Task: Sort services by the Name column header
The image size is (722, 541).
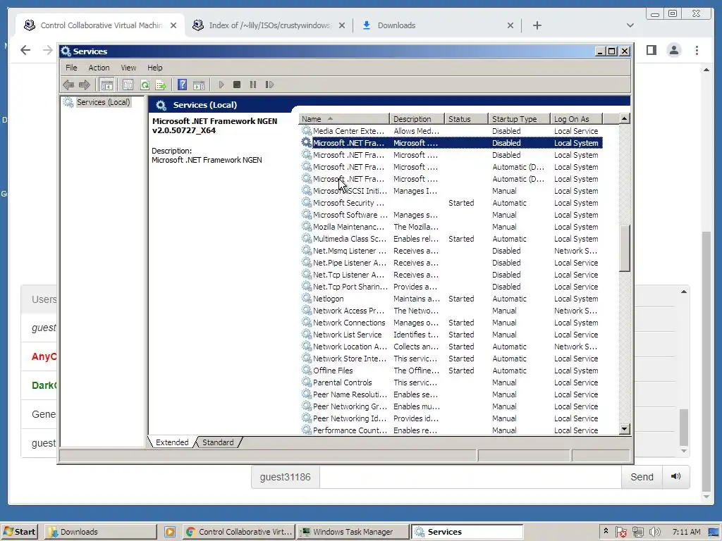Action: [343, 118]
